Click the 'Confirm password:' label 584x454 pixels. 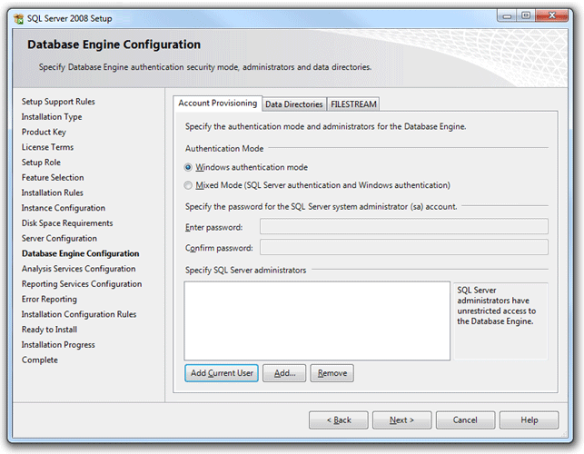[219, 248]
